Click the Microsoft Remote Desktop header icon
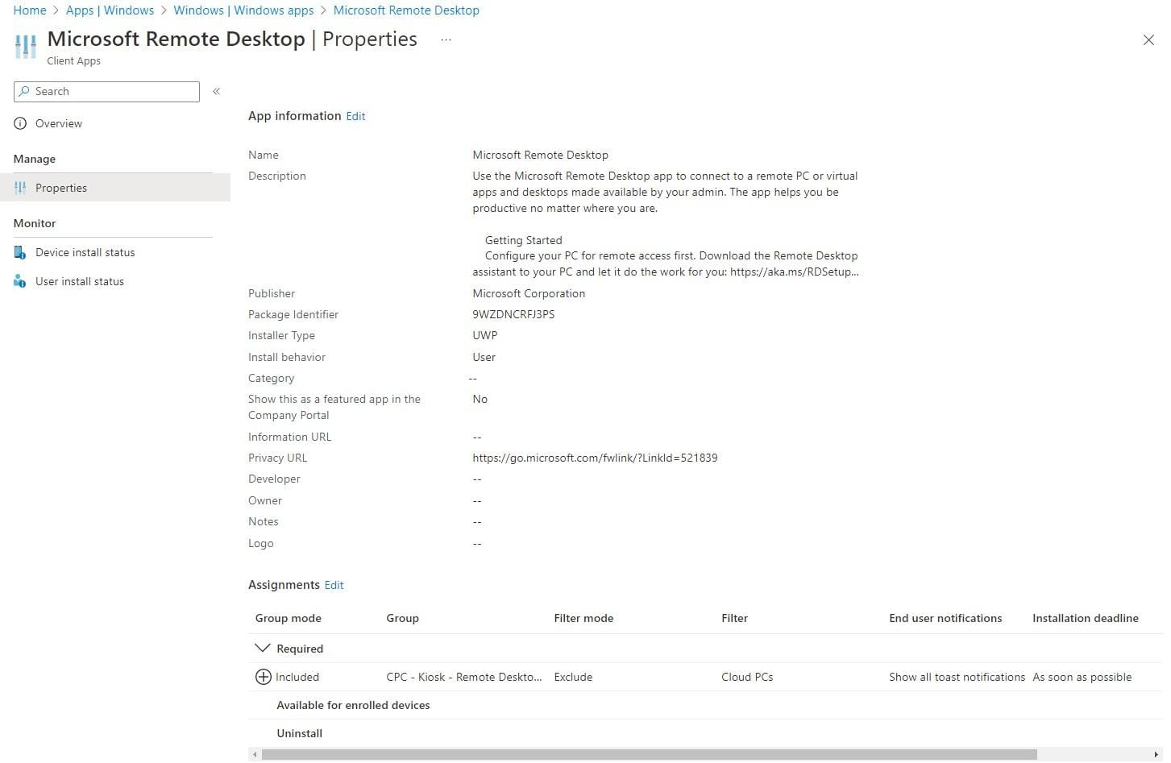This screenshot has height=763, width=1171. click(x=26, y=47)
